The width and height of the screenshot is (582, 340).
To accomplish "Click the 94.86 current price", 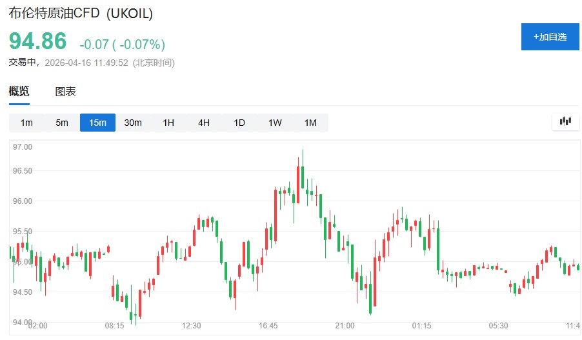I will coord(37,41).
